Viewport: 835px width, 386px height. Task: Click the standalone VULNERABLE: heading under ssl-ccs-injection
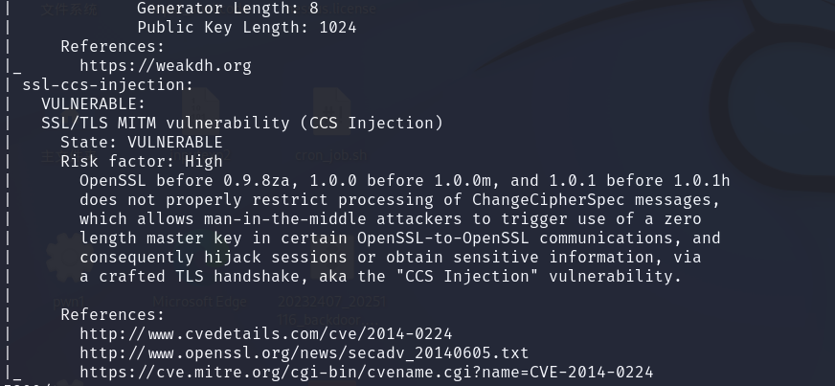click(x=93, y=103)
